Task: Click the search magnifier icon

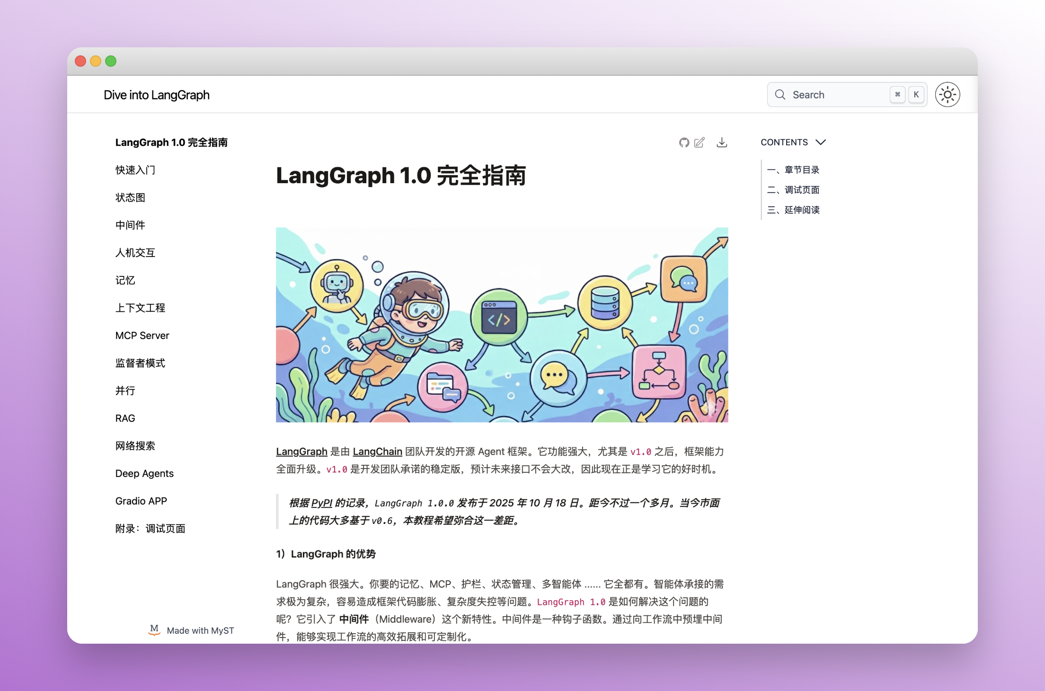Action: coord(780,95)
